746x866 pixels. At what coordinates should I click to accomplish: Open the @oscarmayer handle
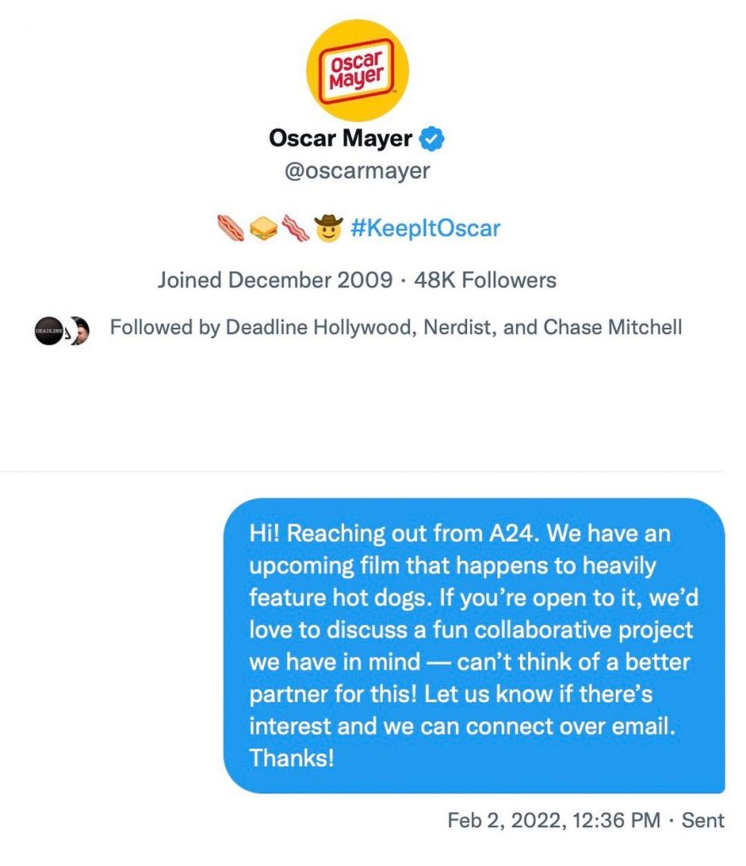[357, 170]
